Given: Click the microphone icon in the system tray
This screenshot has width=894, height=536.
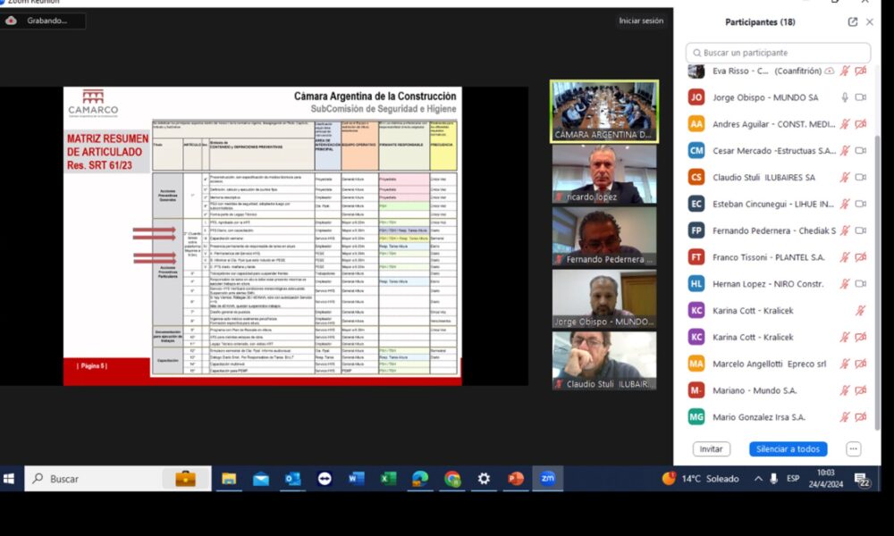Looking at the screenshot, I should click(x=773, y=479).
